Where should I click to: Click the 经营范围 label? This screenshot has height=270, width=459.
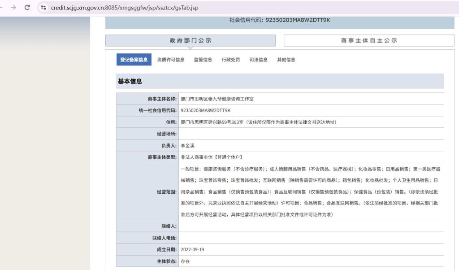pos(167,192)
